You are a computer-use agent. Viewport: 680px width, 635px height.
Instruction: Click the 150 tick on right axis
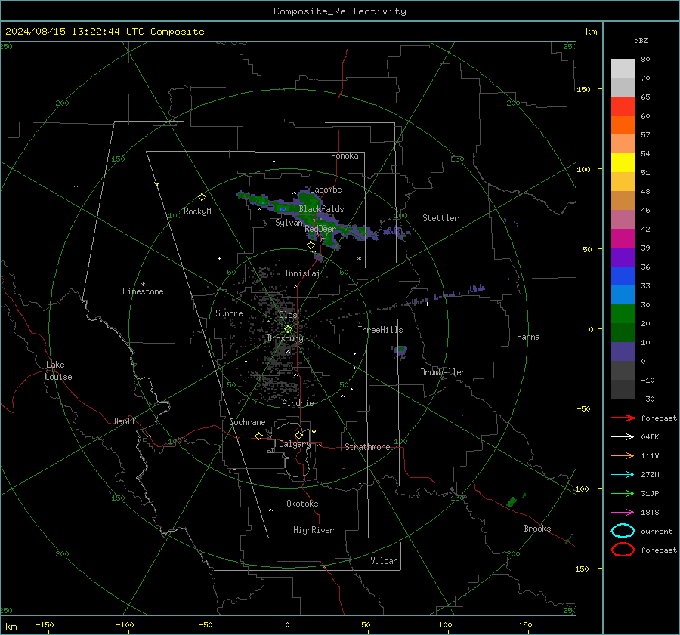click(583, 89)
